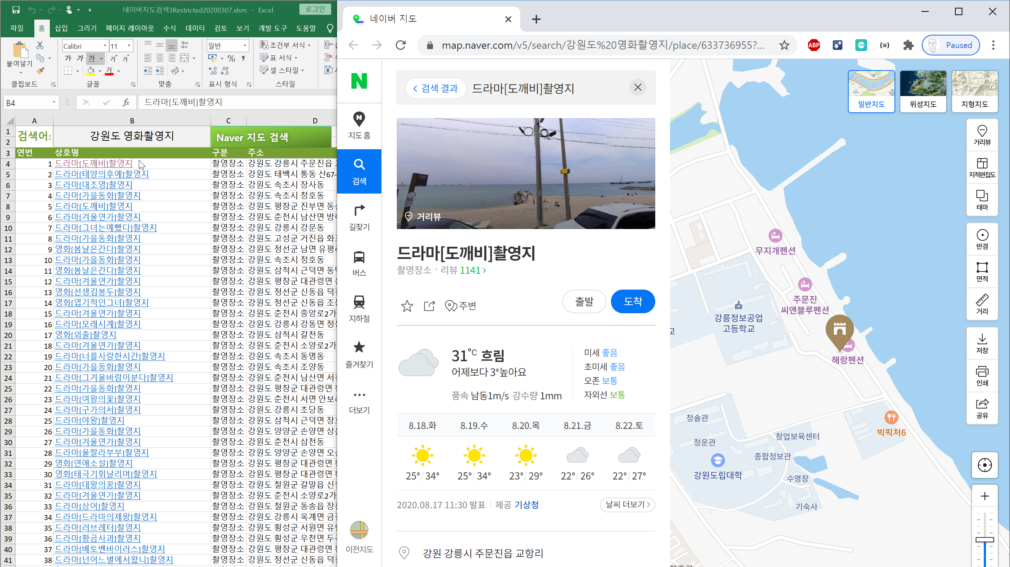The width and height of the screenshot is (1010, 567).
Task: Click the current location crosshair button
Action: 984,465
